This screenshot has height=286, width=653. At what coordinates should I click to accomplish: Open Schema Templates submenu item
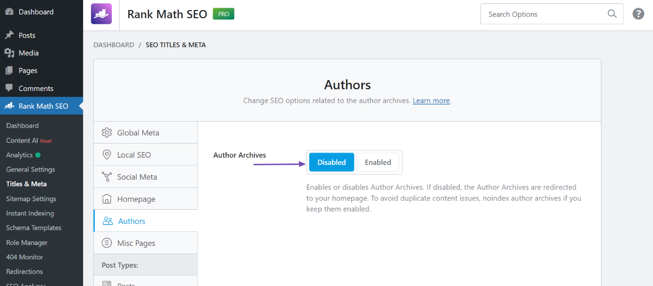[x=33, y=228]
